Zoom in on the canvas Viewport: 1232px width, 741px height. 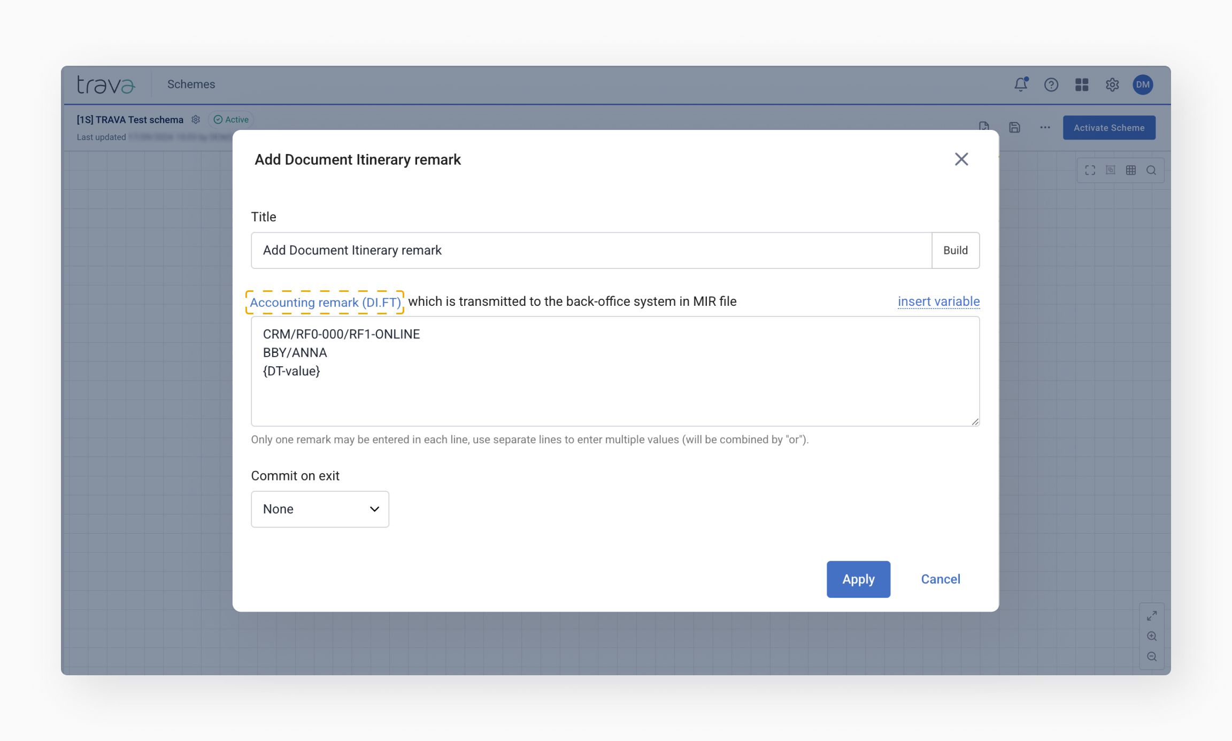point(1152,636)
